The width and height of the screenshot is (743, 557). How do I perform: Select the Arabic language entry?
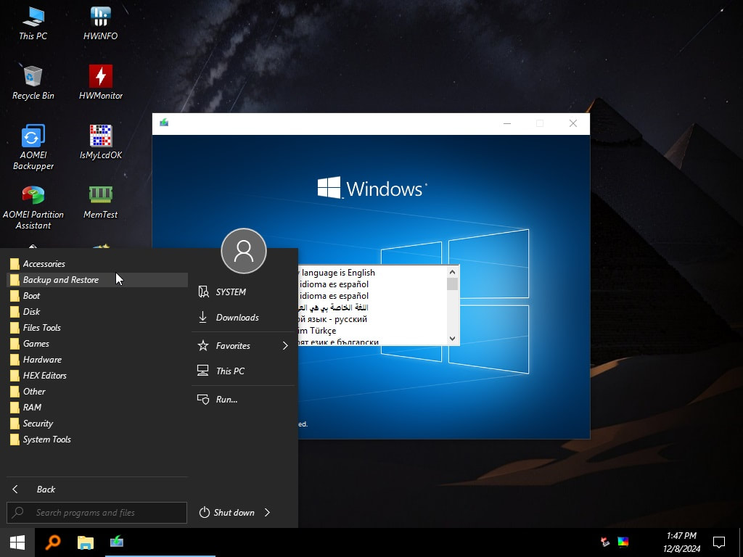(372, 308)
